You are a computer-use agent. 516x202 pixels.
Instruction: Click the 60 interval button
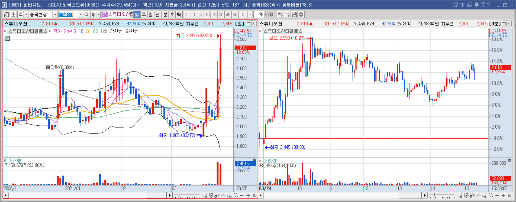coord(235,14)
